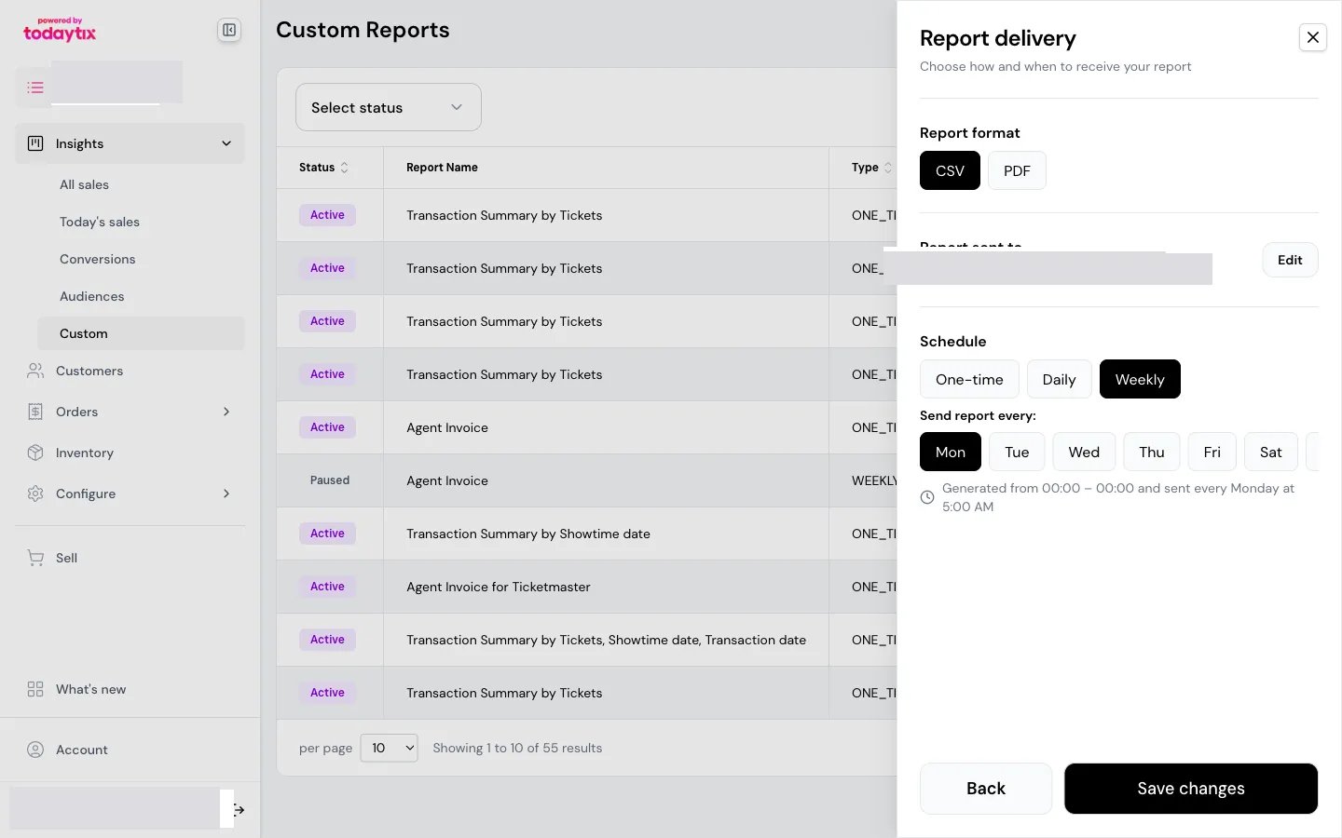Toggle Wed as send day

[x=1084, y=452]
